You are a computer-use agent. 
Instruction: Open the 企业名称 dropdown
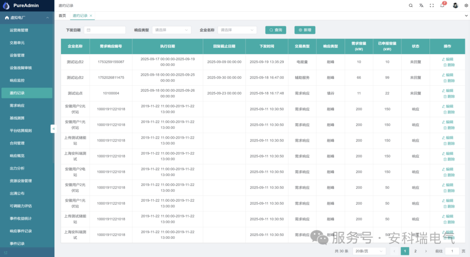237,30
